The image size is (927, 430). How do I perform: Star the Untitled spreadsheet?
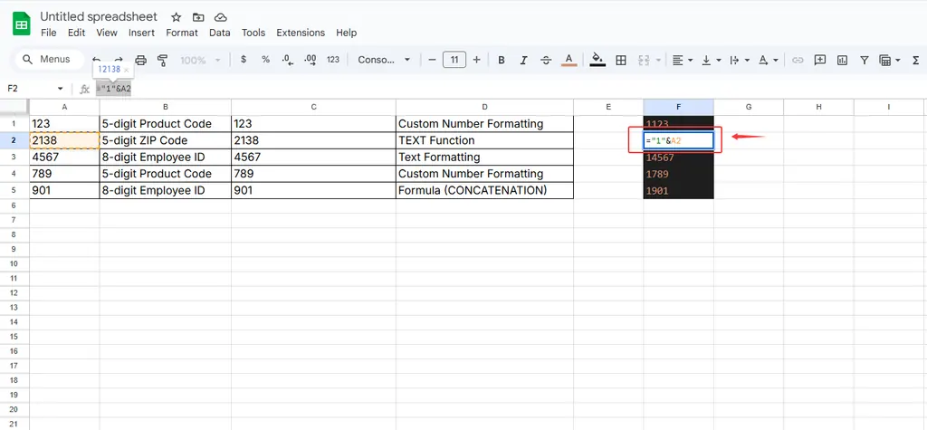176,17
